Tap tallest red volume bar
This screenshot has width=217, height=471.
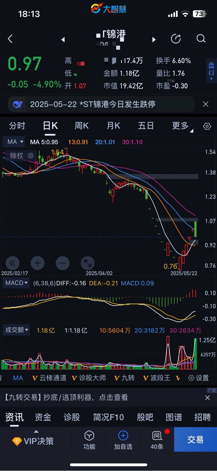(168, 353)
